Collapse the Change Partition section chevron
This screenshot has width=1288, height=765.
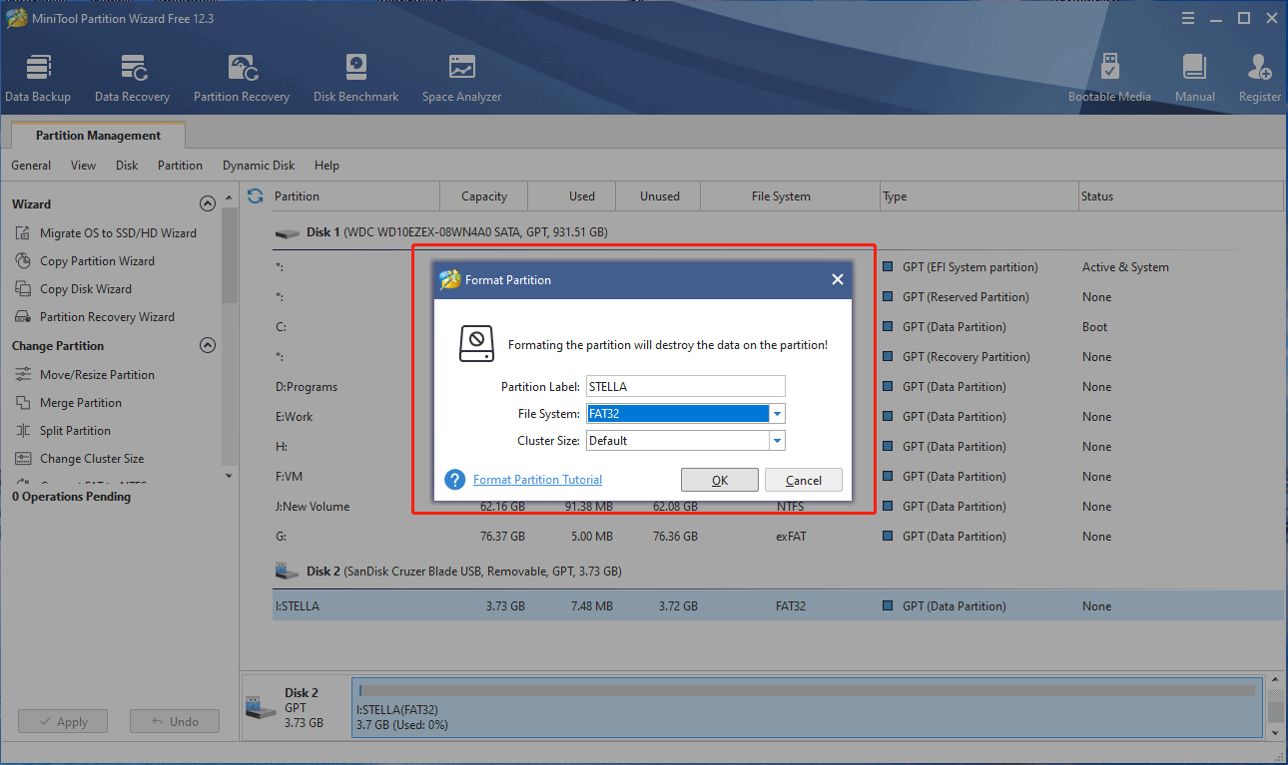[x=208, y=345]
